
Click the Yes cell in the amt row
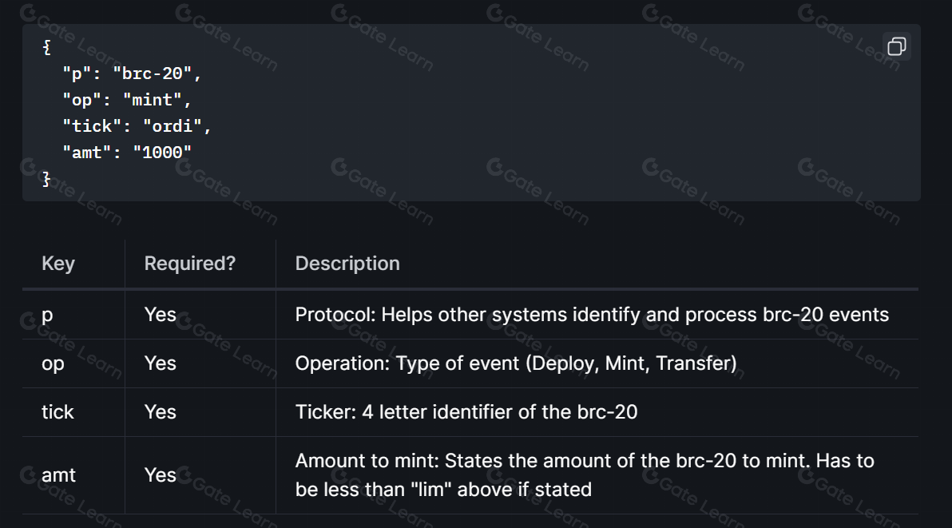161,475
